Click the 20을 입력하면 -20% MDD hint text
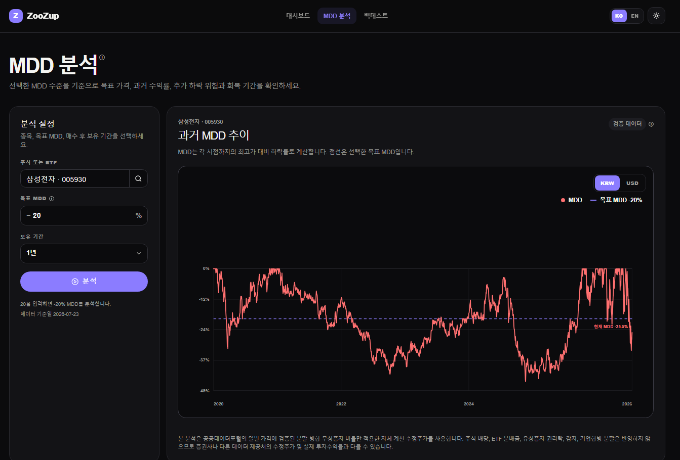This screenshot has width=680, height=460. point(66,304)
